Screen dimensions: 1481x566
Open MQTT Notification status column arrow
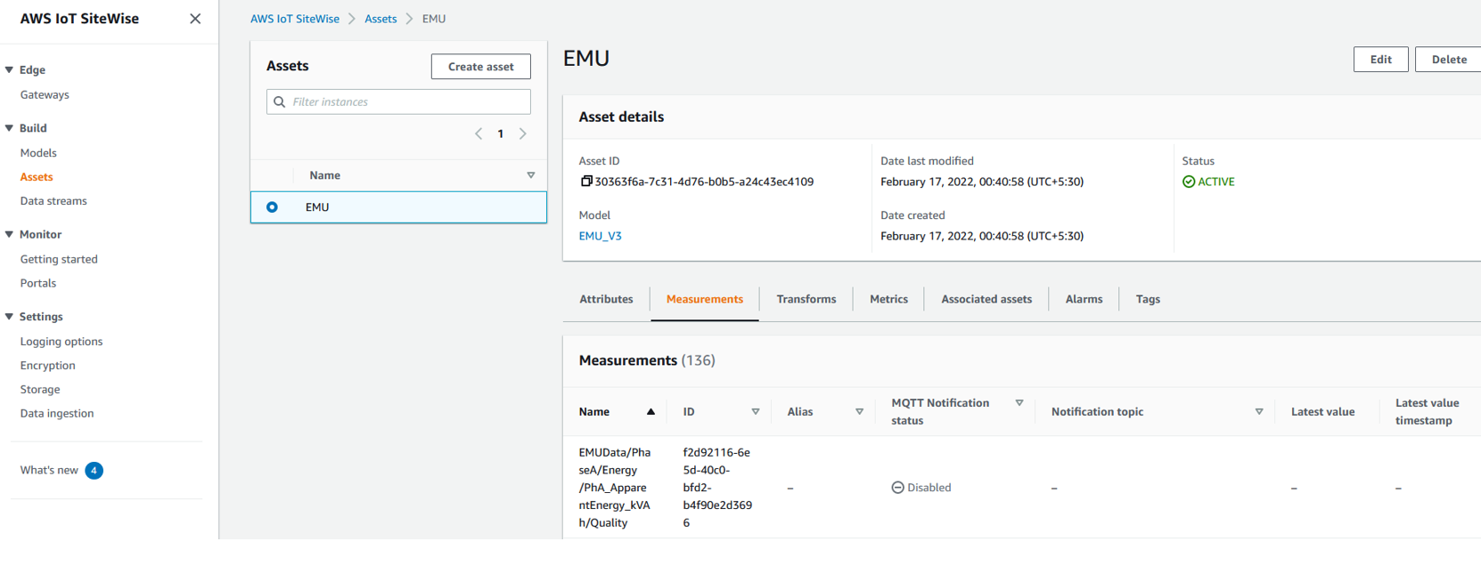point(1019,403)
